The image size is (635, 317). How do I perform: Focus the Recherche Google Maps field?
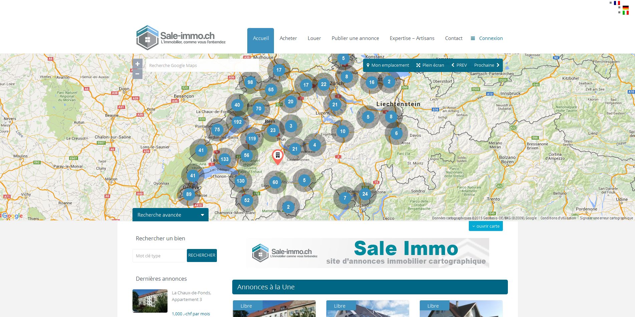click(202, 65)
